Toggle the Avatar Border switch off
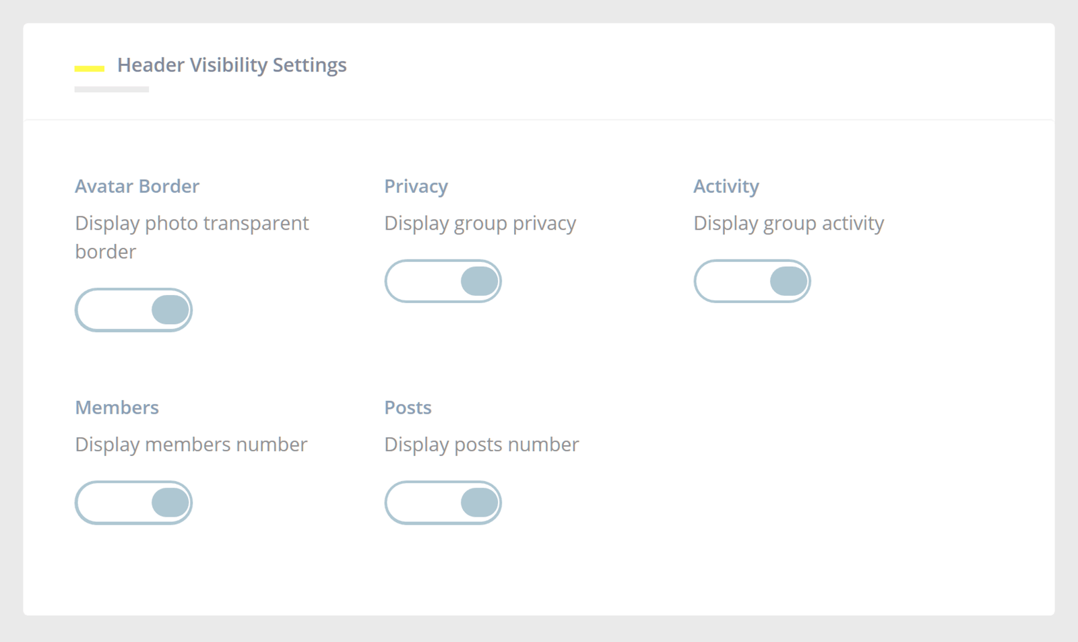The width and height of the screenshot is (1078, 642). pos(133,309)
